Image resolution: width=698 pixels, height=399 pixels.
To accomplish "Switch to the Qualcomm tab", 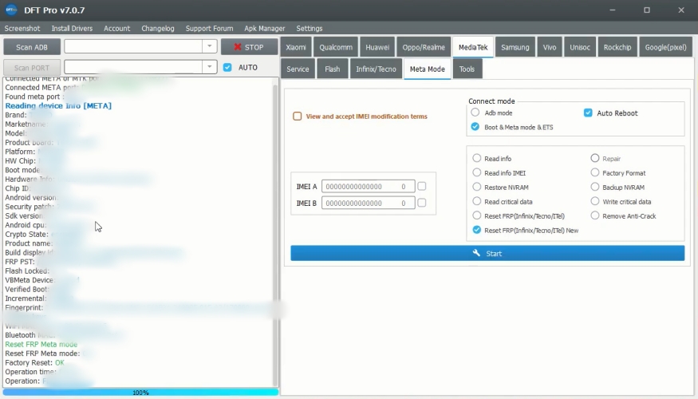I will [336, 47].
